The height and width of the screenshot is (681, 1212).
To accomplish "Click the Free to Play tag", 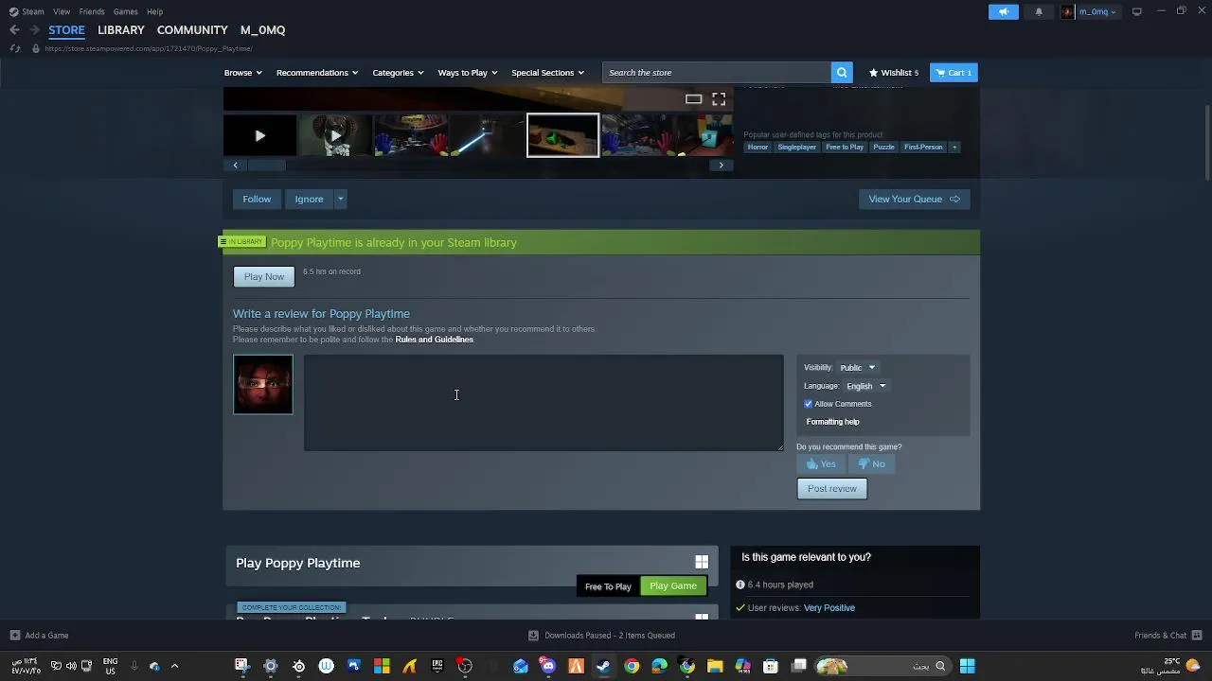I will click(845, 147).
